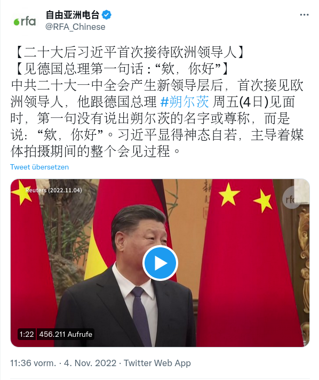Image resolution: width=319 pixels, height=380 pixels.
Task: Click the rfa profile avatar
Action: 25,22
